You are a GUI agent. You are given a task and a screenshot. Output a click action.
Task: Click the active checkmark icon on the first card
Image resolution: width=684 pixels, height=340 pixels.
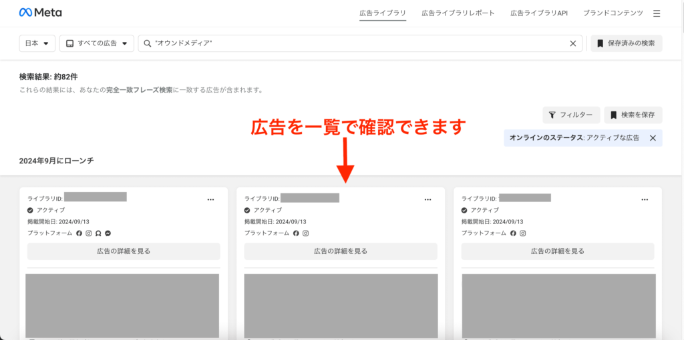(x=30, y=210)
